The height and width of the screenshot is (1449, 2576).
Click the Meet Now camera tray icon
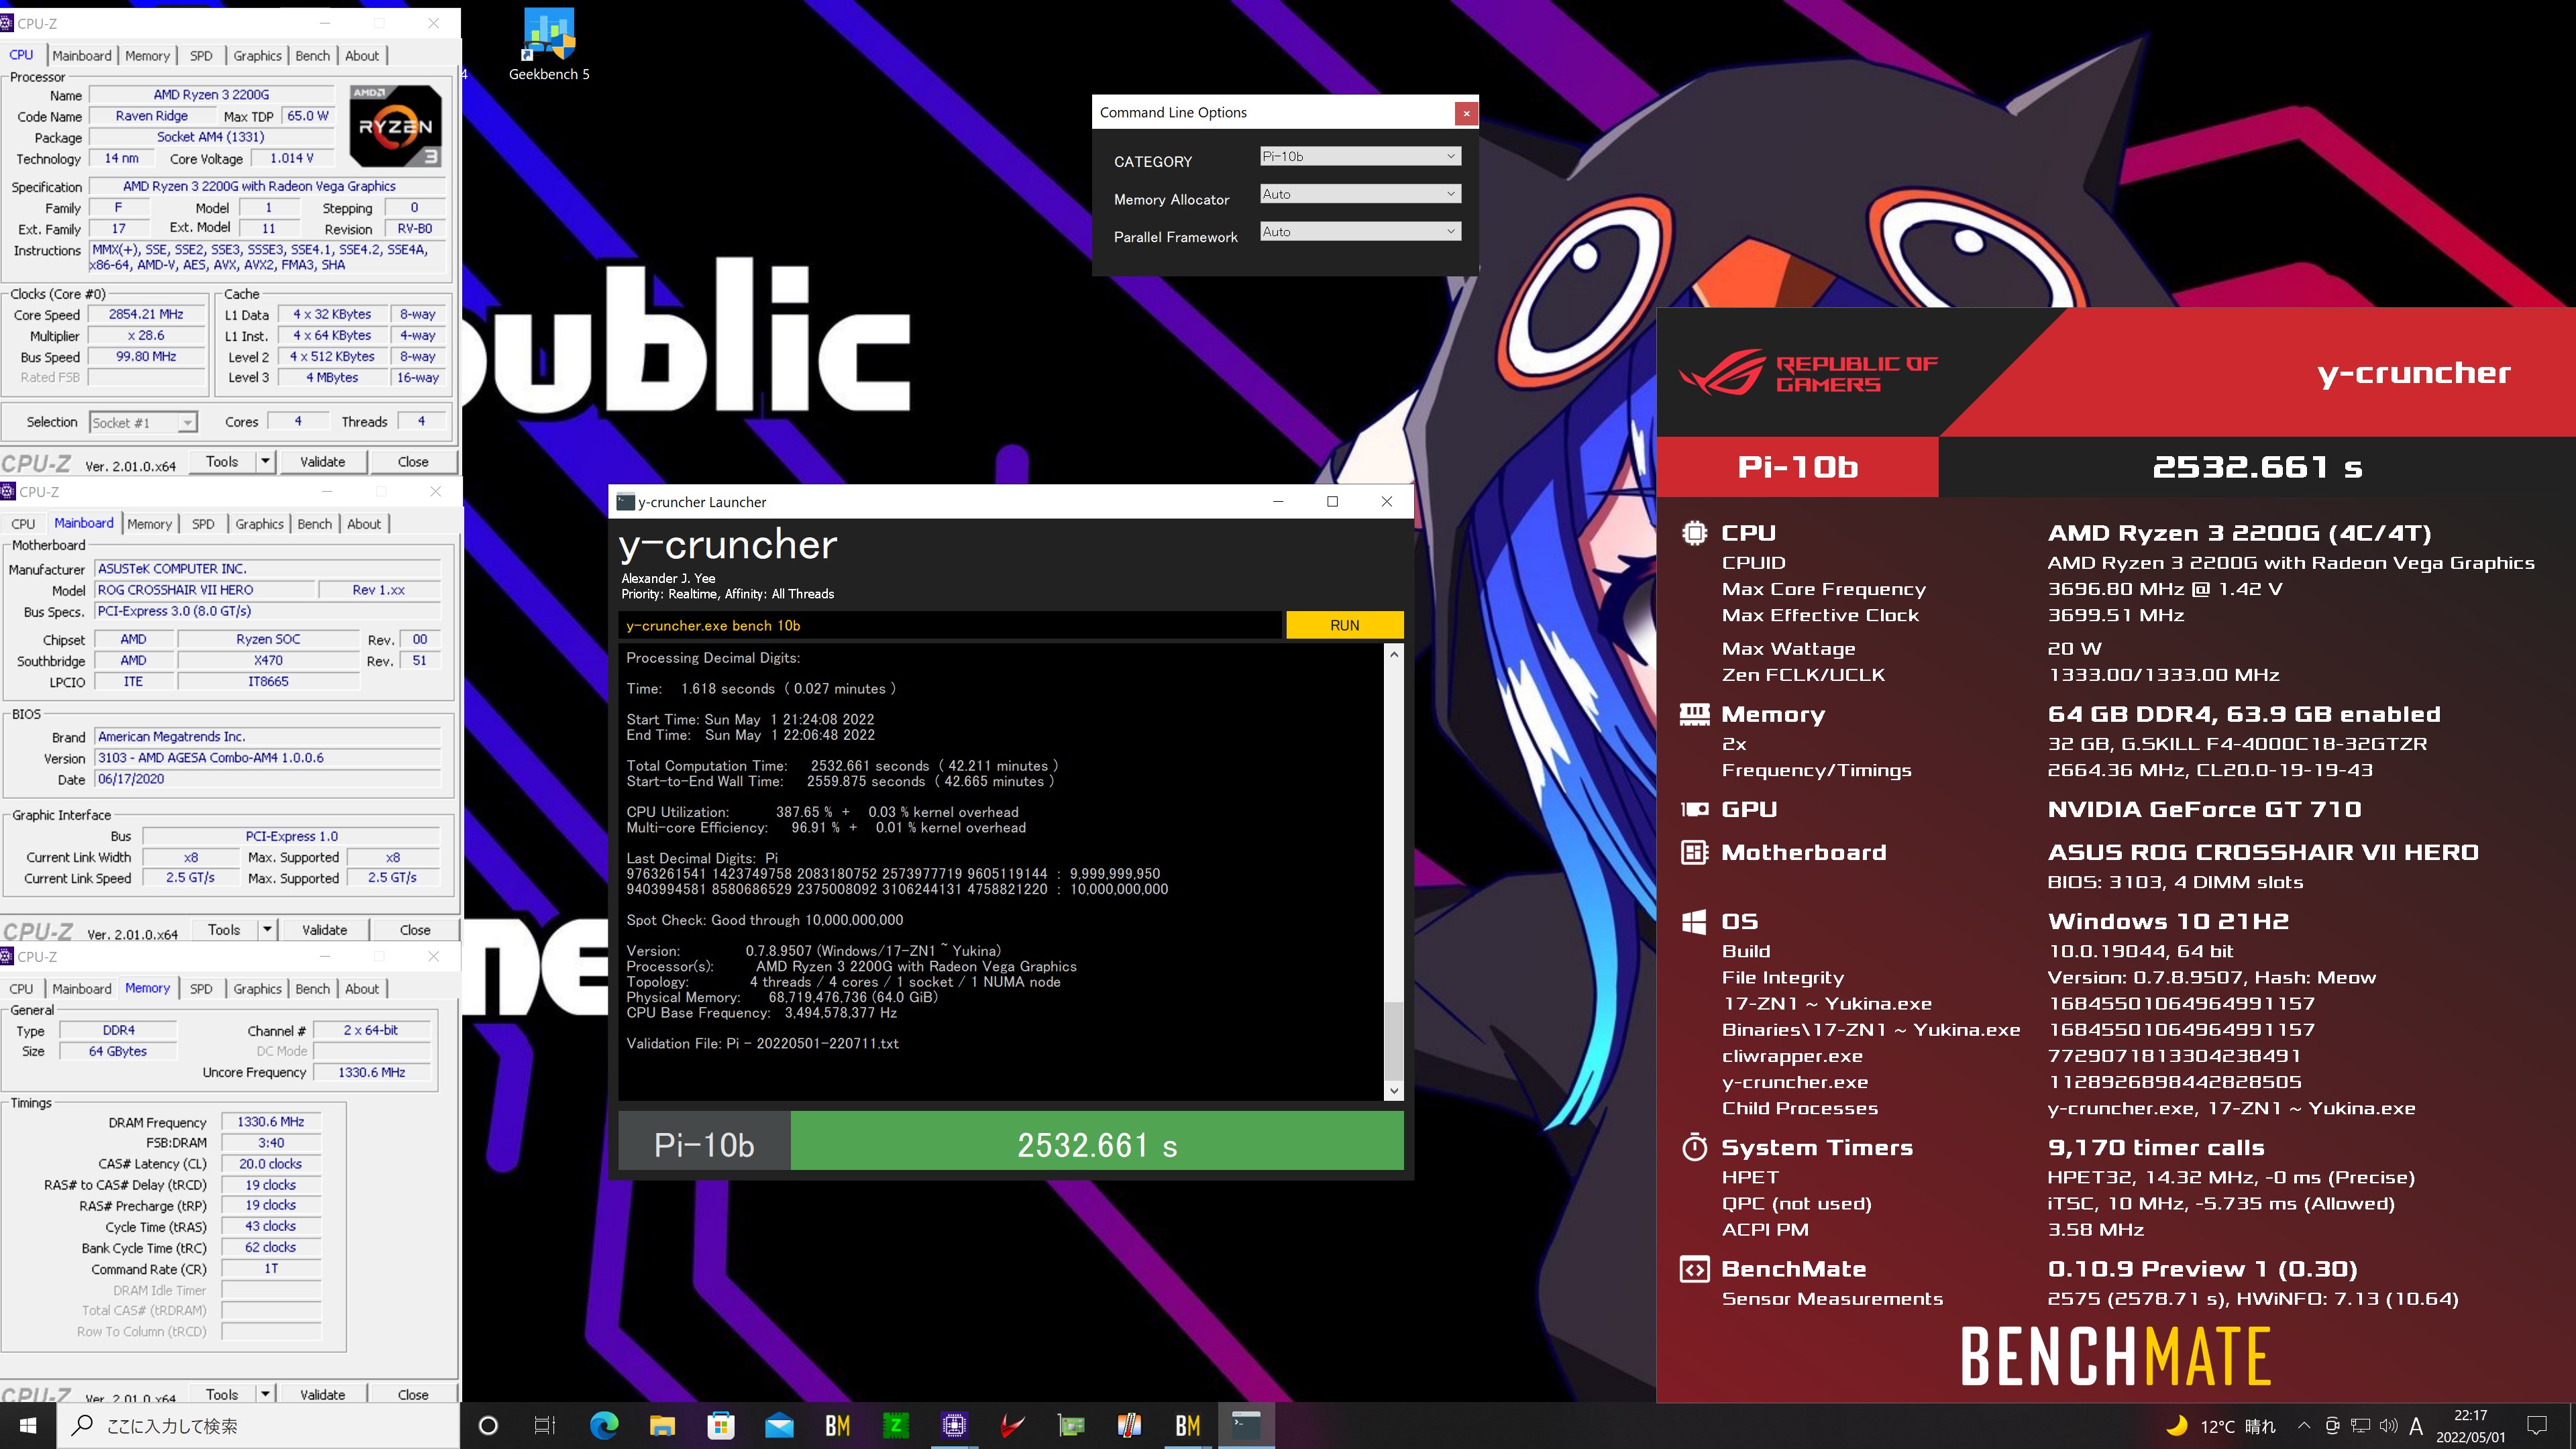coord(2332,1426)
